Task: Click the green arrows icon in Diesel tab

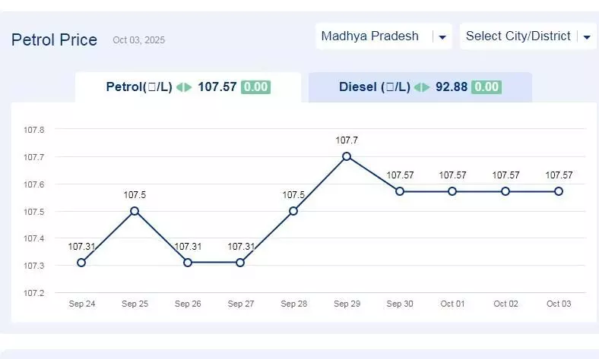Action: pos(422,87)
